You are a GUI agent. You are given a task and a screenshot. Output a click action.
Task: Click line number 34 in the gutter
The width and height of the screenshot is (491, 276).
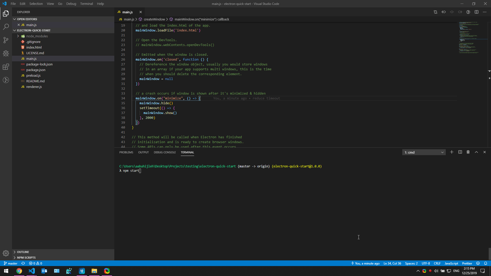click(x=123, y=98)
